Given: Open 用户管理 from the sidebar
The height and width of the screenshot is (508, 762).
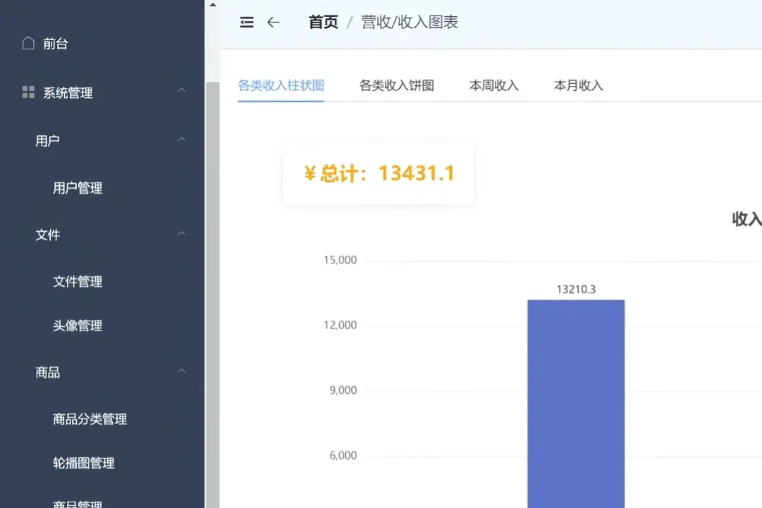Looking at the screenshot, I should tap(78, 187).
